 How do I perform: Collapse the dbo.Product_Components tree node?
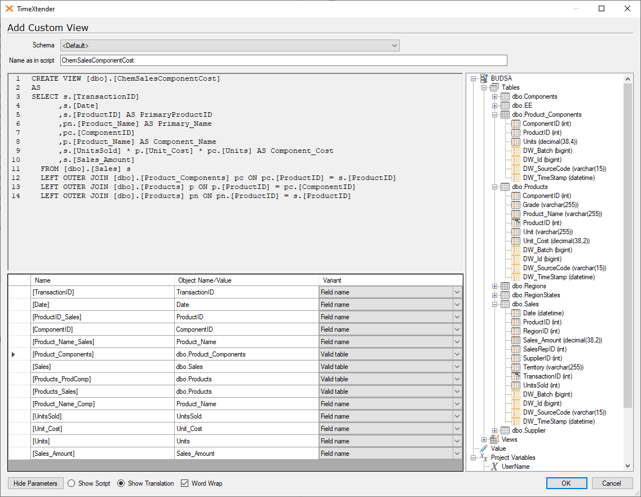[x=494, y=115]
